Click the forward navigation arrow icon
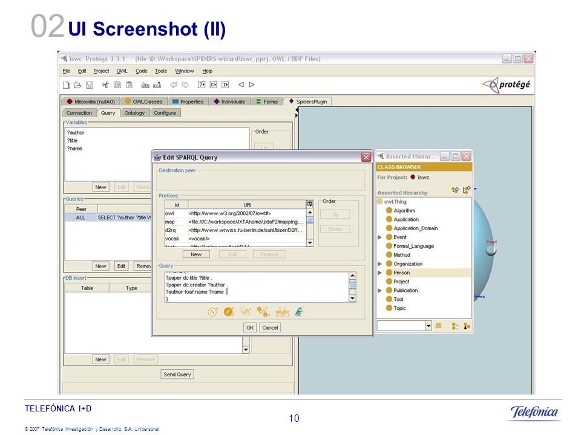Screen dimensions: 581x435 (252, 85)
